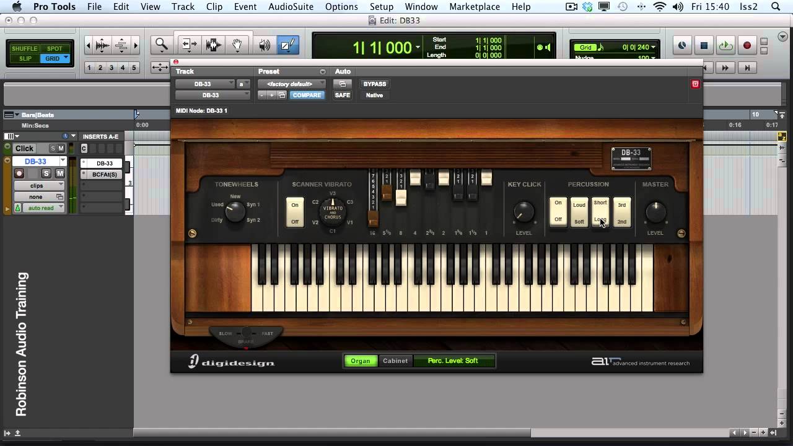Solo the Click track

click(x=53, y=148)
